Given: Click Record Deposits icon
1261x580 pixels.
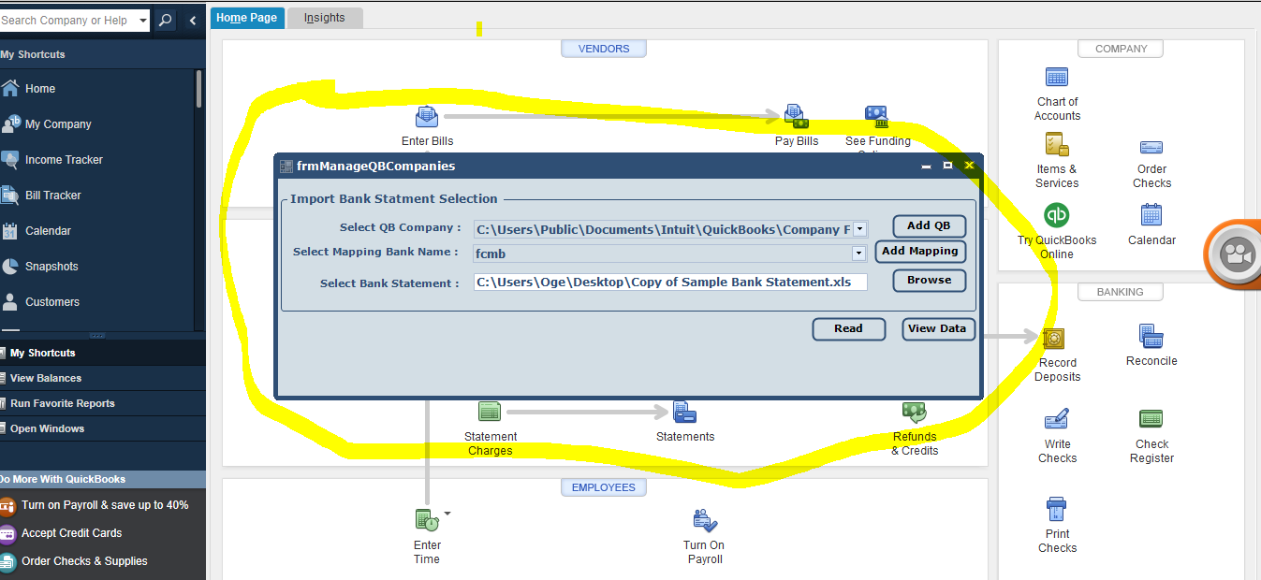Looking at the screenshot, I should [1055, 339].
